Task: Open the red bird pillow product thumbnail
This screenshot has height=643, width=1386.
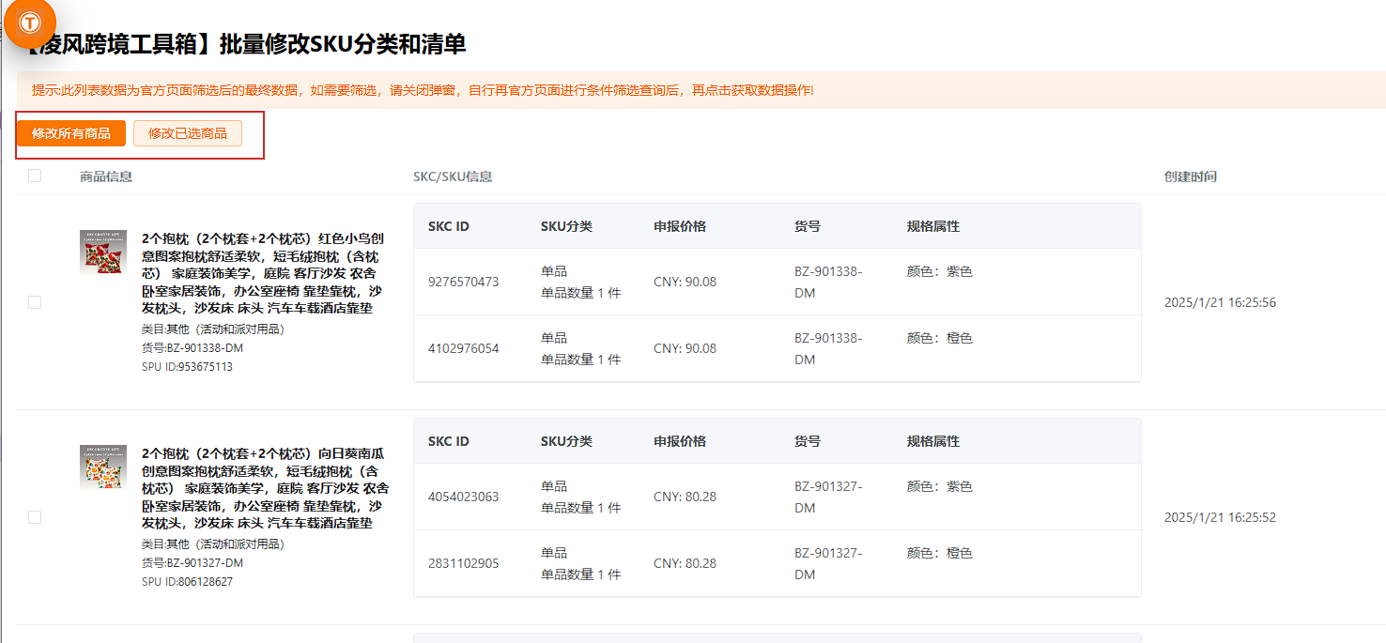Action: click(x=103, y=253)
